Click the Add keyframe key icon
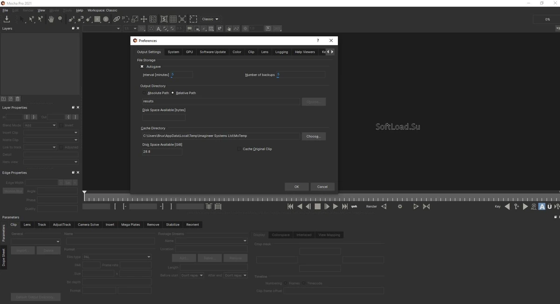560x304 pixels. (x=517, y=206)
